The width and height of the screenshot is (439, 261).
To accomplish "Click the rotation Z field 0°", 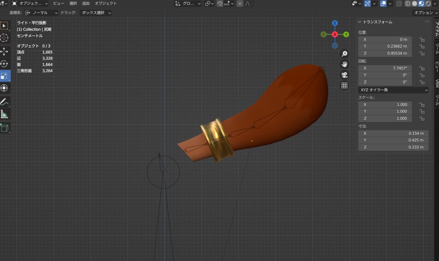I will tap(385, 82).
